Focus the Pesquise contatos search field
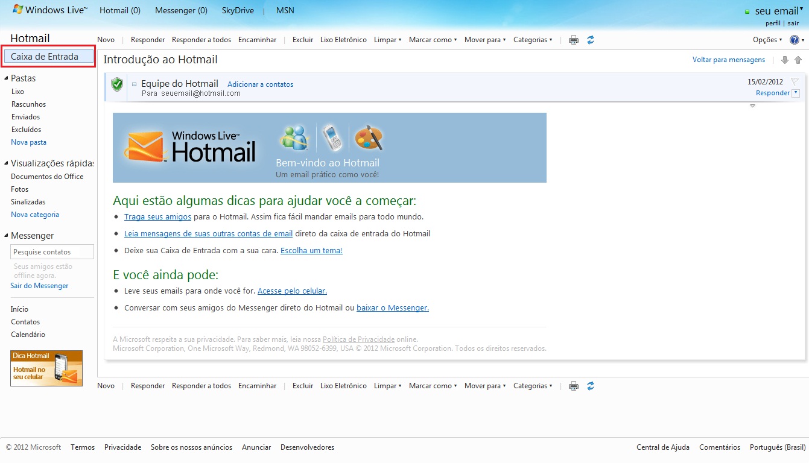Image resolution: width=809 pixels, height=463 pixels. (52, 252)
